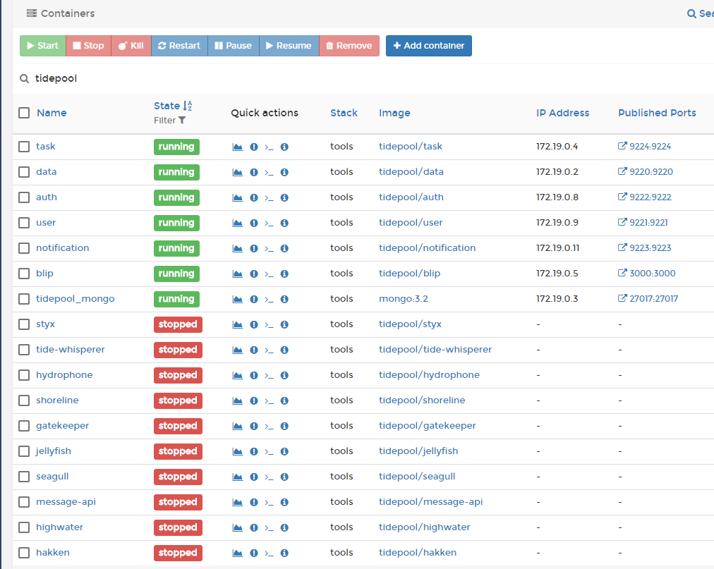The height and width of the screenshot is (569, 714).
Task: Inspect the user container details
Action: click(284, 223)
